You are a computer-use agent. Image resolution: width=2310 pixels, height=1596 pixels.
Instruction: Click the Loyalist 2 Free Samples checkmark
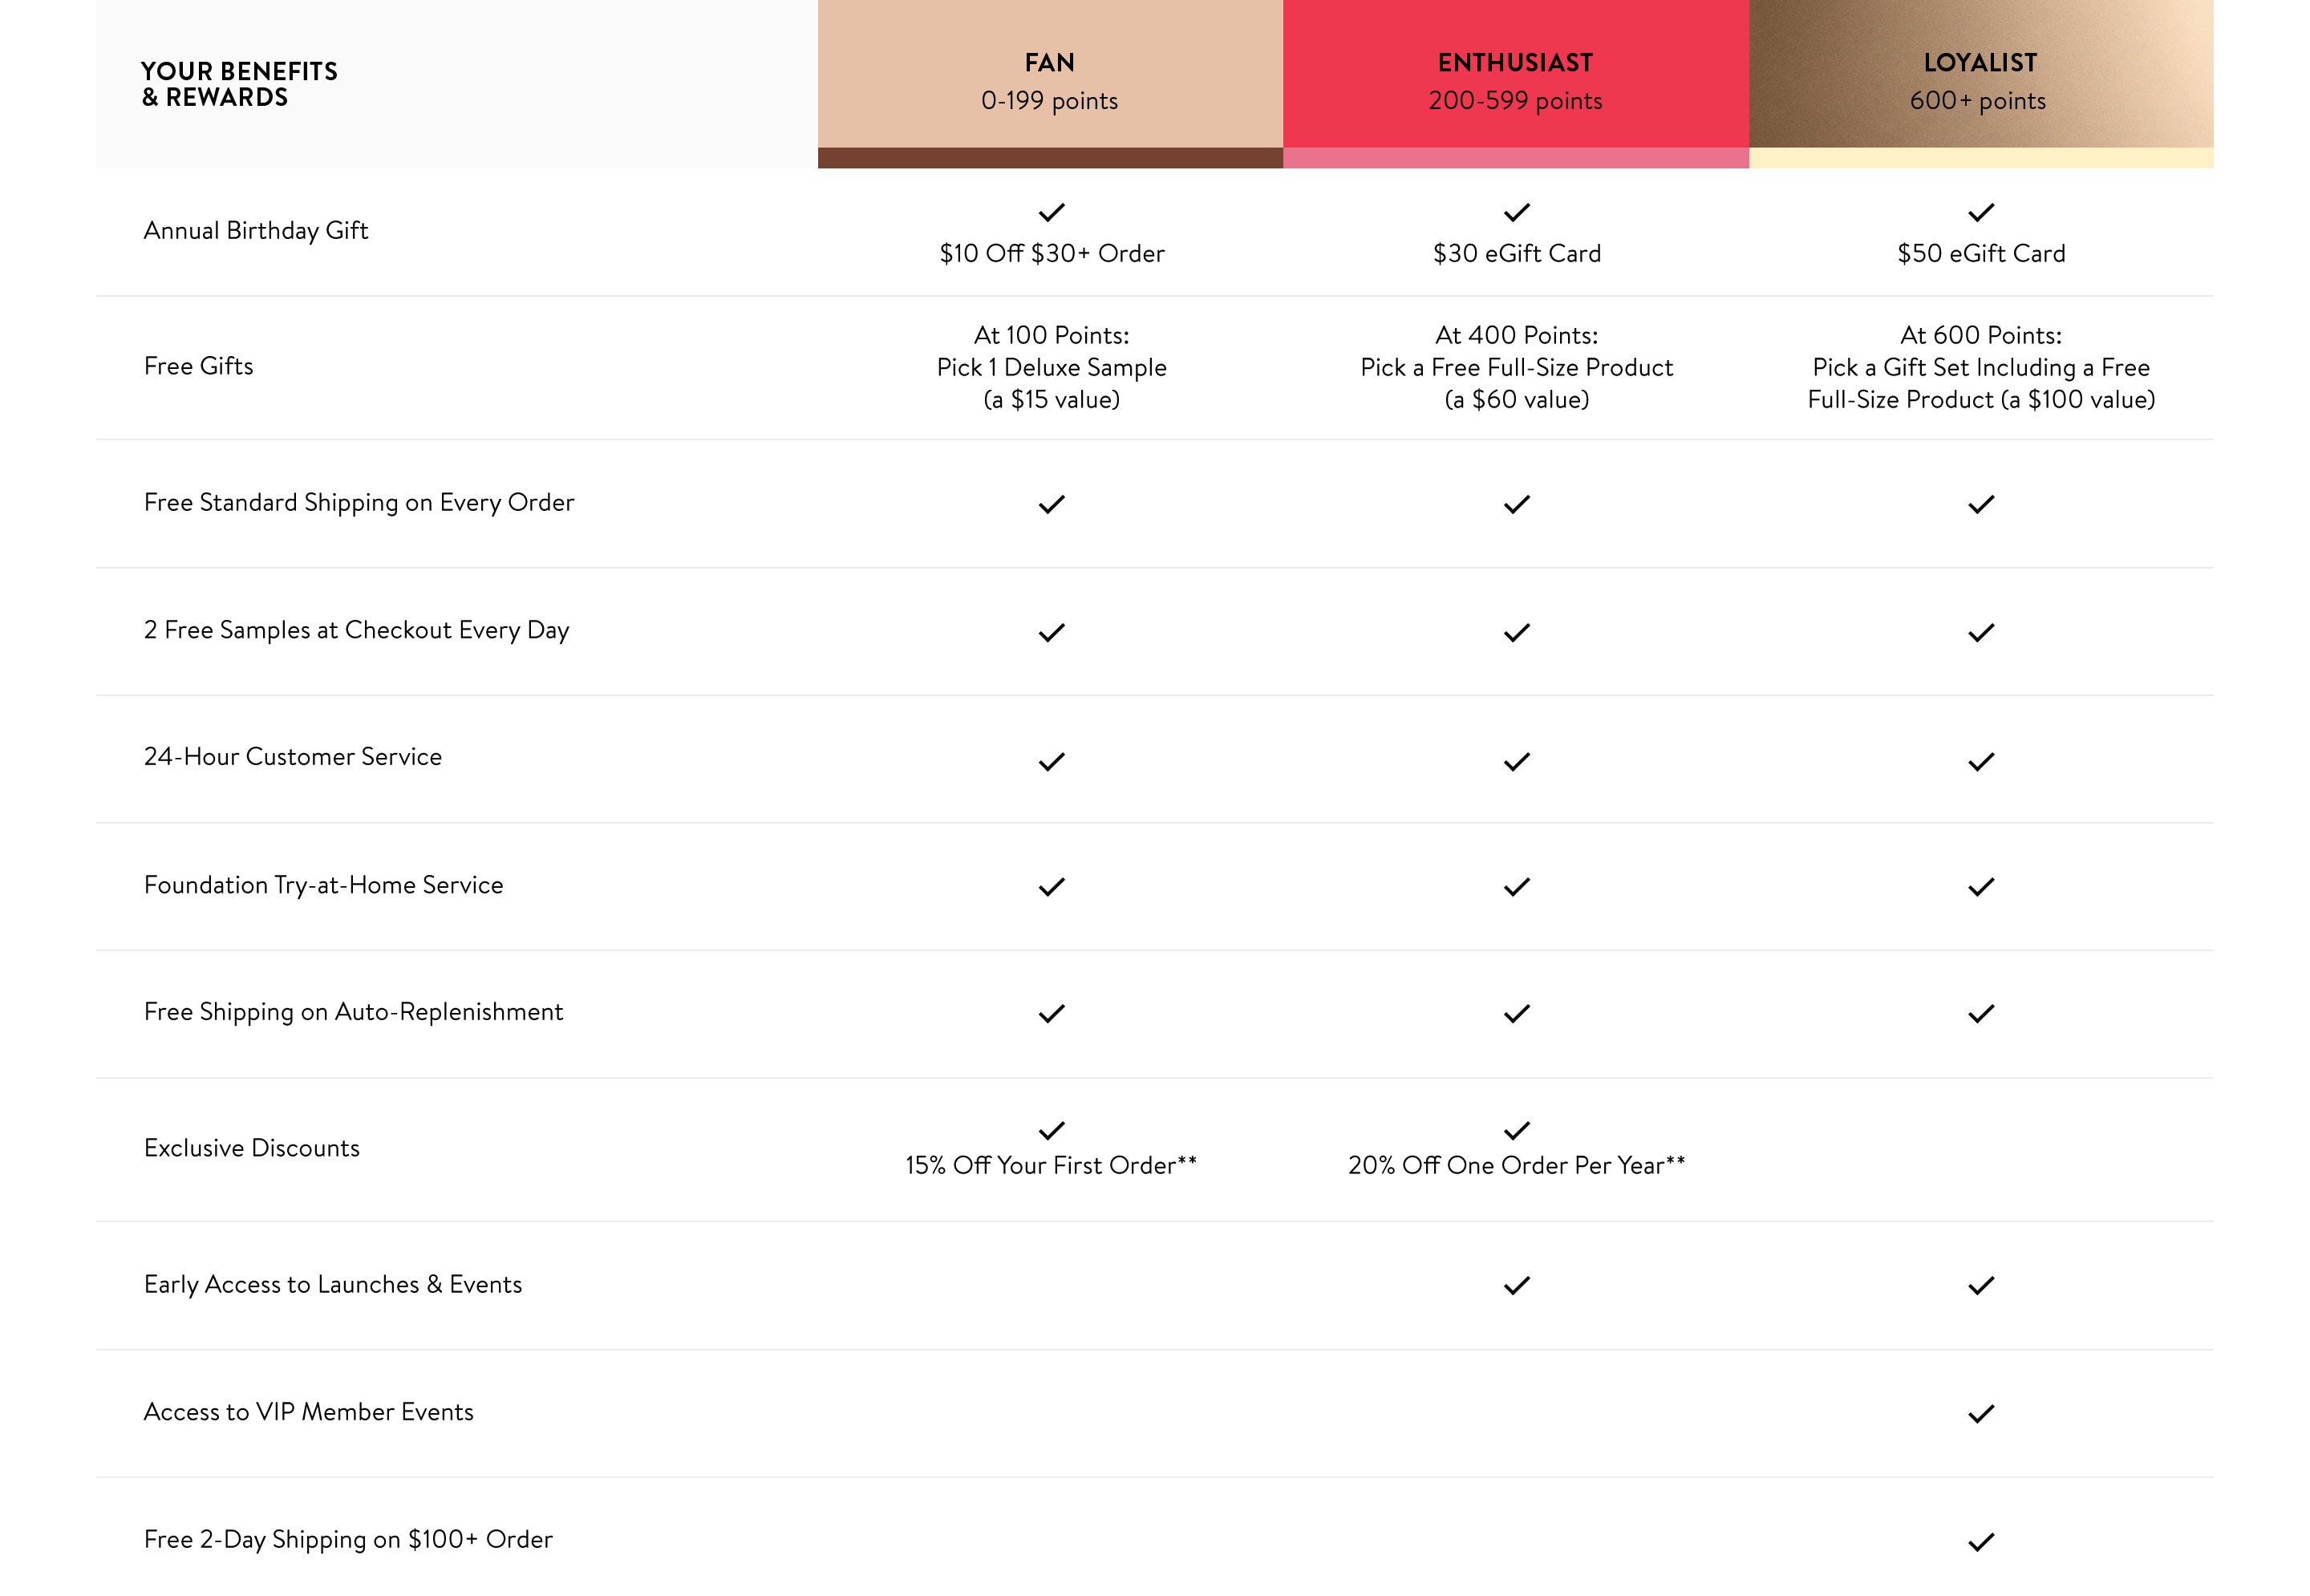coord(1980,632)
